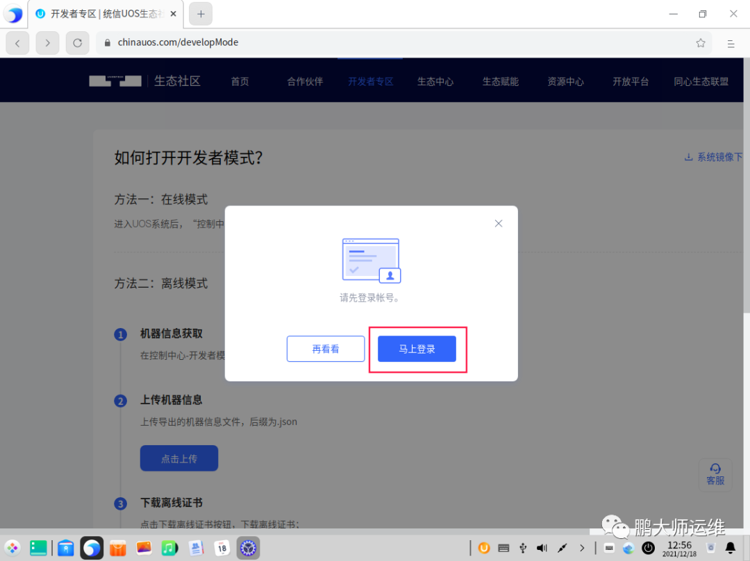
Task: Click the 点击上传 upload button
Action: 179,458
